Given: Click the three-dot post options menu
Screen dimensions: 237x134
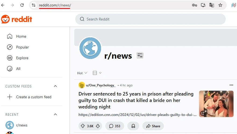Looking at the screenshot, I should pyautogui.click(x=231, y=85).
